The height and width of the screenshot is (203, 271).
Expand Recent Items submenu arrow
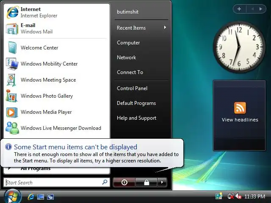tap(165, 27)
